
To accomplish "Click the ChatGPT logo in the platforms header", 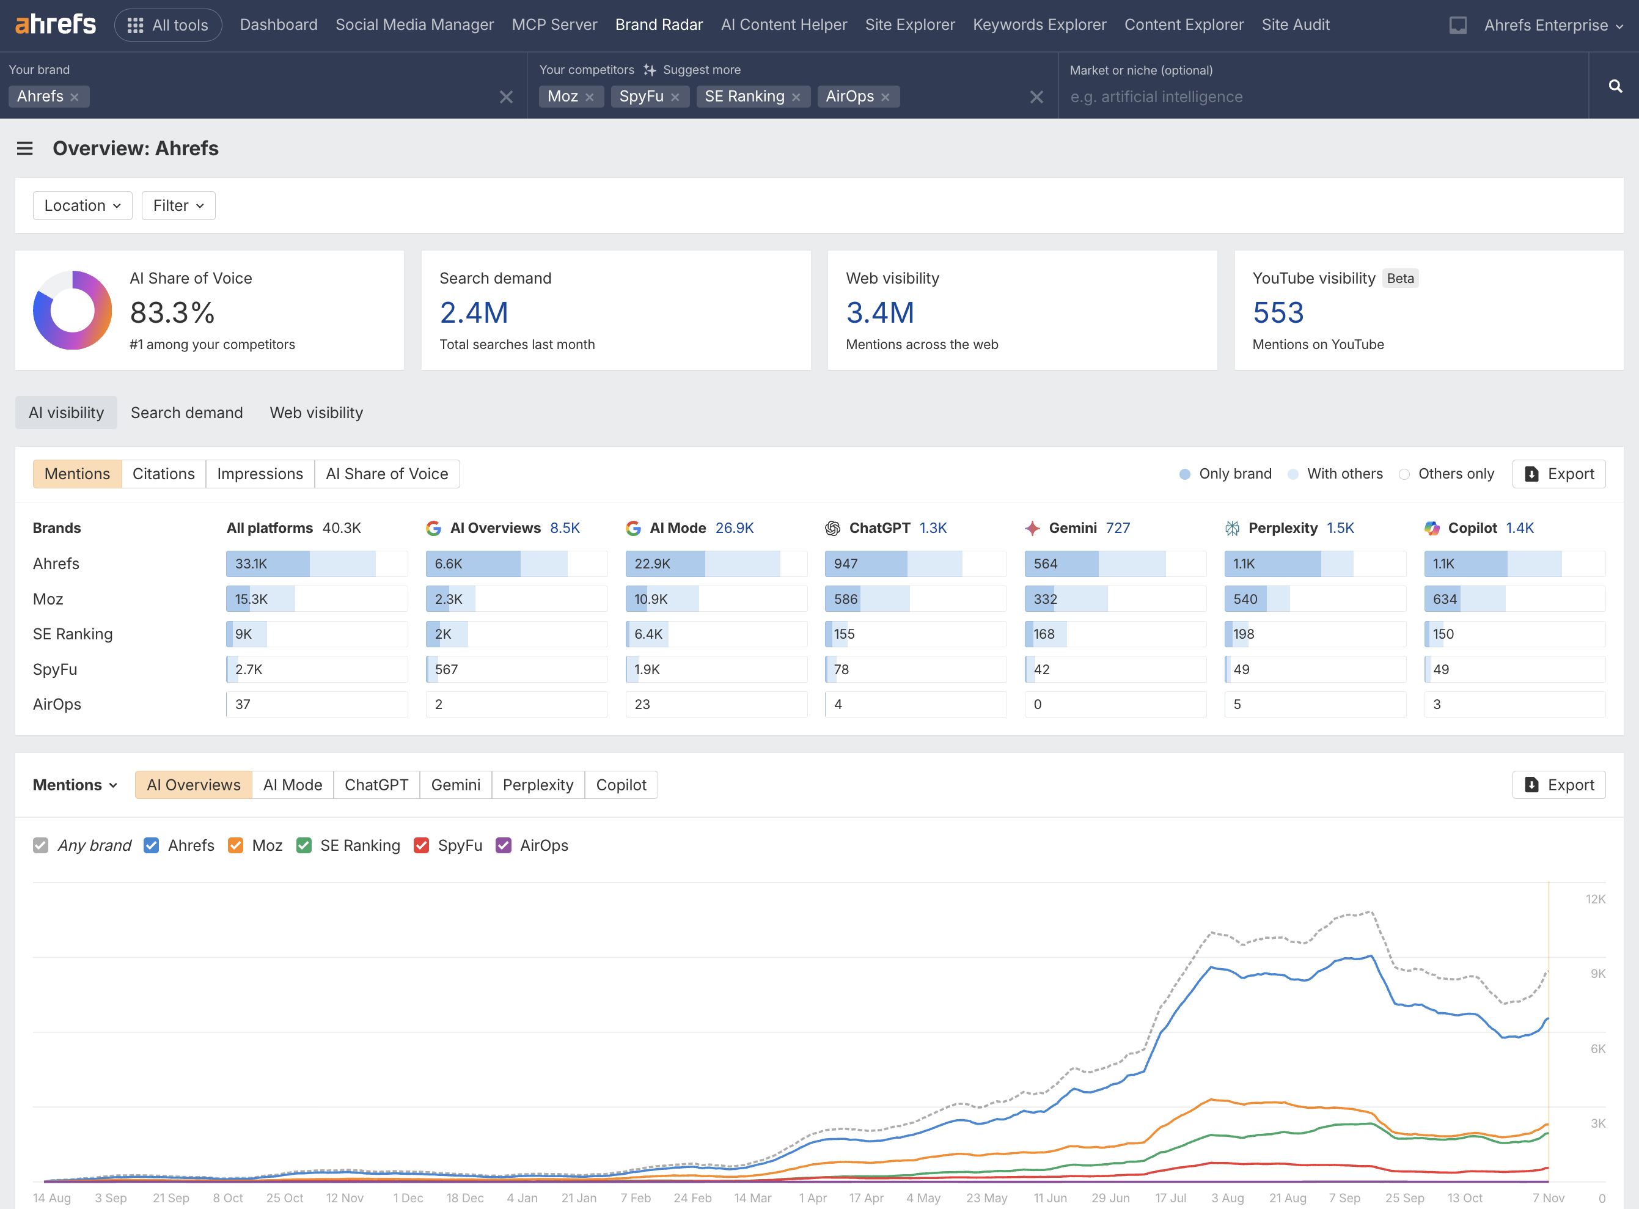I will tap(834, 527).
